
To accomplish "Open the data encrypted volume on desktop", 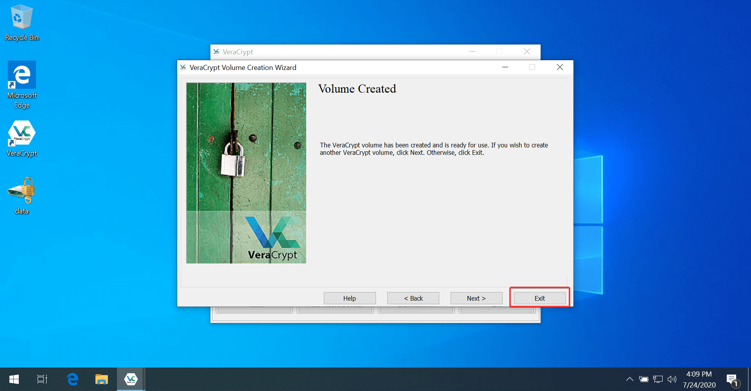I will pyautogui.click(x=22, y=192).
